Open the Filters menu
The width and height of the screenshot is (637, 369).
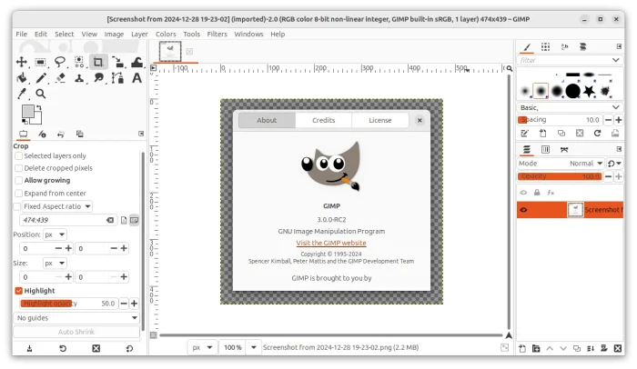(x=217, y=35)
